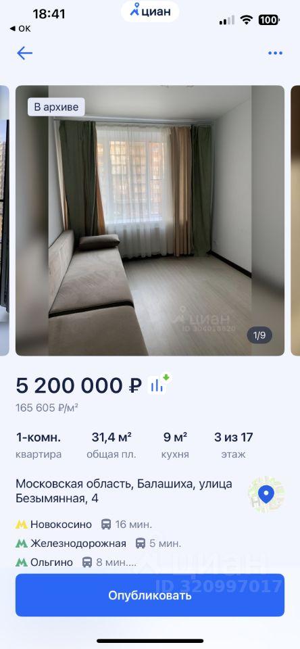300x649 pixels.
Task: Tap the bus icon next to 16 мин.
Action: tap(106, 525)
